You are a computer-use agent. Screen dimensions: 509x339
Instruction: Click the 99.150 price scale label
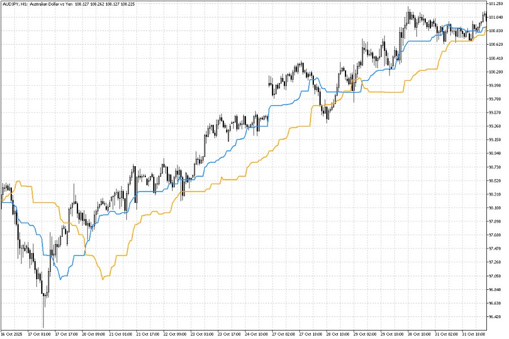pyautogui.click(x=495, y=140)
